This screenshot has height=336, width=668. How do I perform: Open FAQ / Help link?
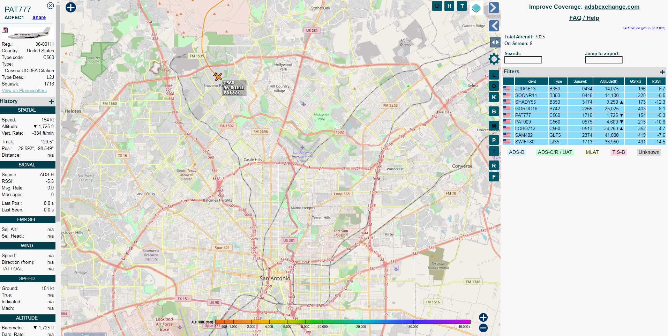pos(584,18)
